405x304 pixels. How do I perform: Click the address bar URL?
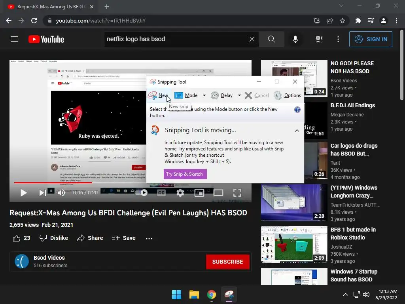101,21
